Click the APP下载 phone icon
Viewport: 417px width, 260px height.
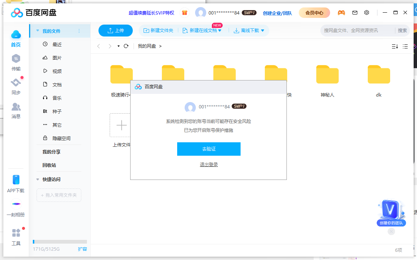click(16, 180)
